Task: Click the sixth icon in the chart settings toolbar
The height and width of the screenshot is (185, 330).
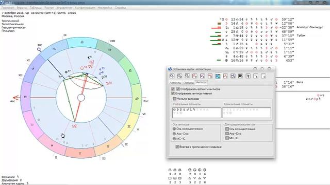Action: [x=210, y=76]
